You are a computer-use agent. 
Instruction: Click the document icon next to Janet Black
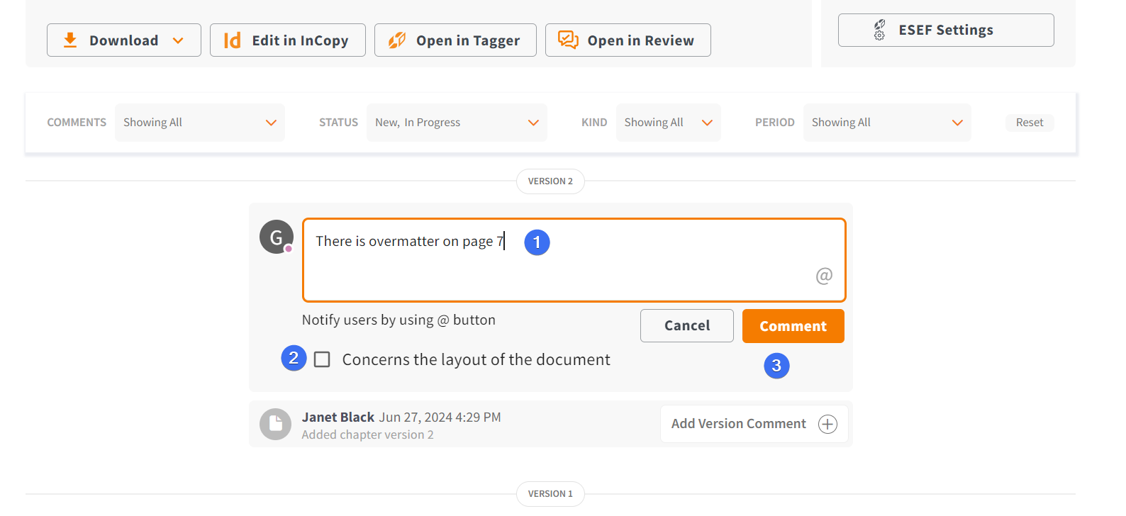coord(275,424)
